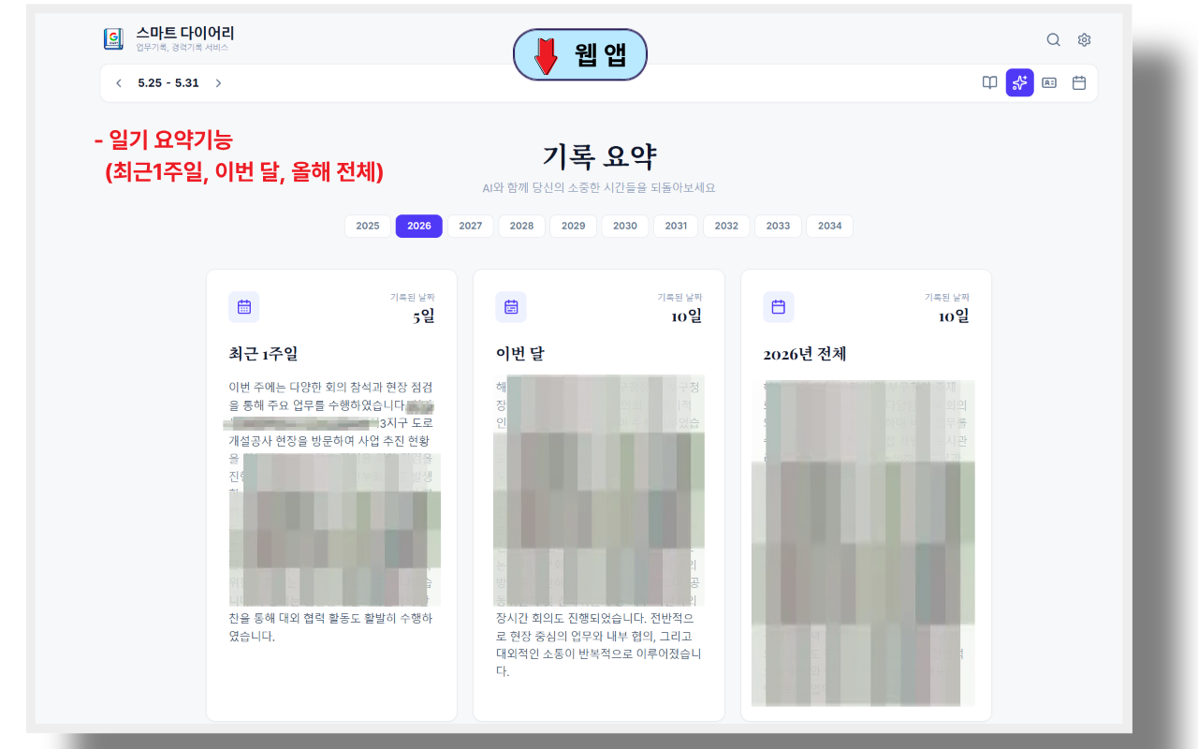The image size is (1198, 749).
Task: Click the 스마트 다이어리 app logo
Action: (x=113, y=39)
